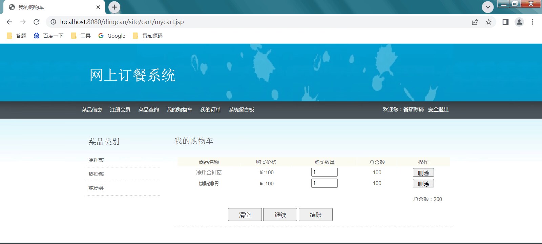Click 结账 to check out

(316, 215)
